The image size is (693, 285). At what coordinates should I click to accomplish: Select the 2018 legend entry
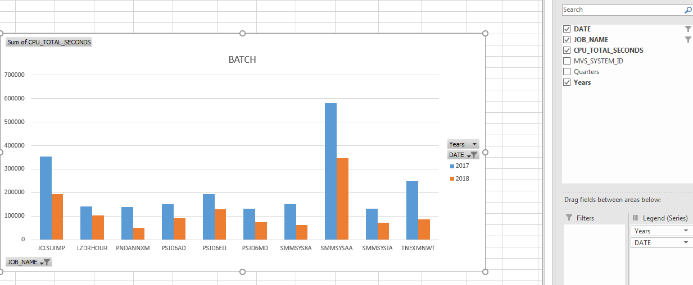tap(459, 178)
